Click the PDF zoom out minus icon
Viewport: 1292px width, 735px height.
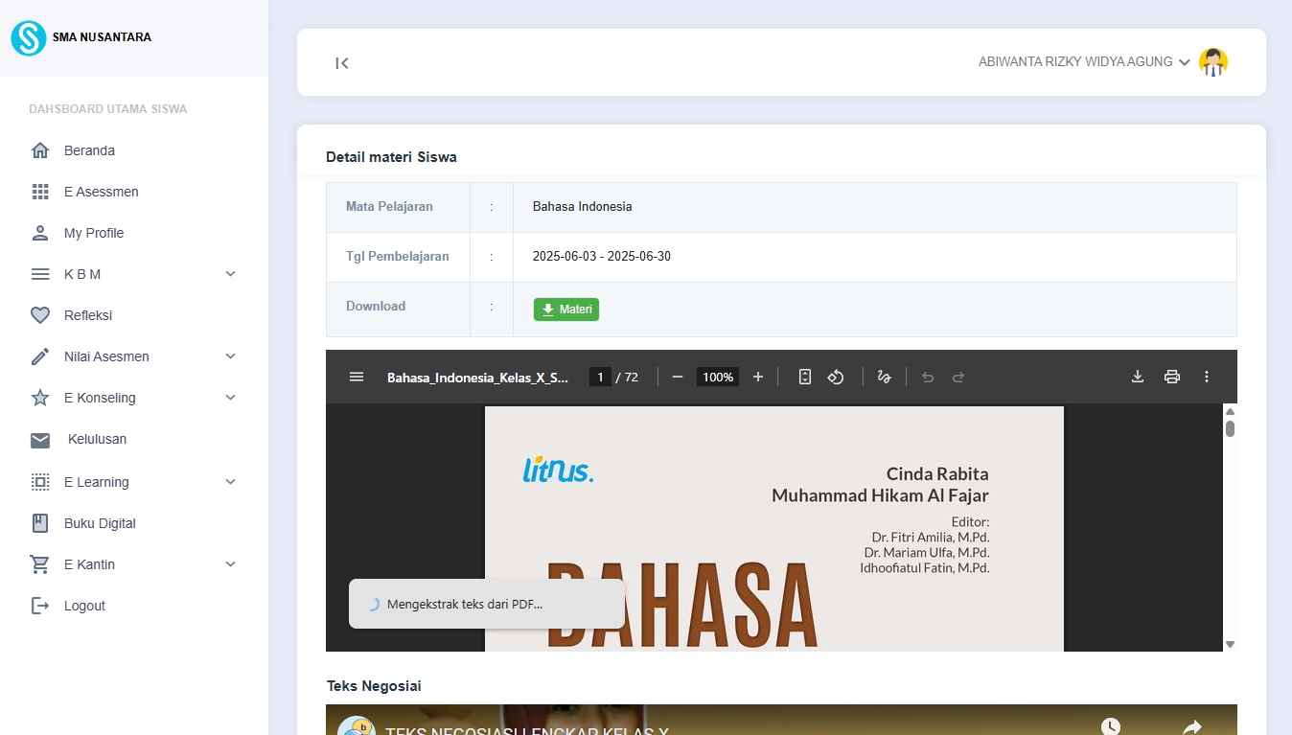pyautogui.click(x=678, y=377)
